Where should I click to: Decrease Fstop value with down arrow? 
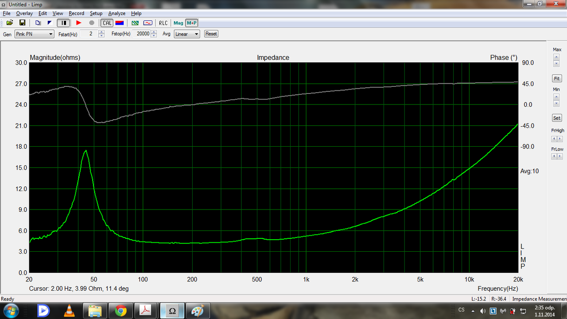[154, 36]
